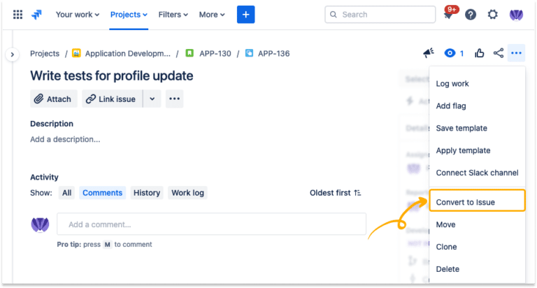This screenshot has width=537, height=288.
Task: Open the Your work dropdown
Action: [77, 14]
